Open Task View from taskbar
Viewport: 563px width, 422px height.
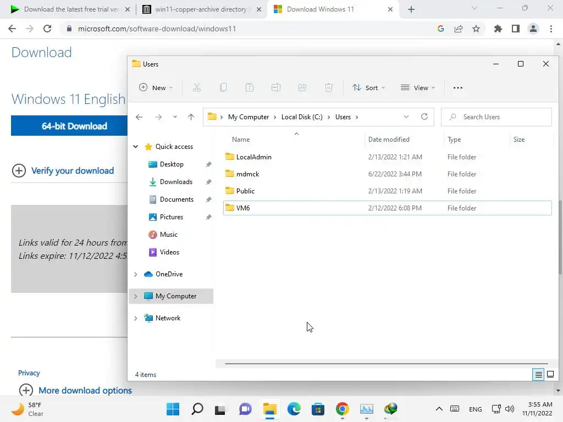pos(220,409)
